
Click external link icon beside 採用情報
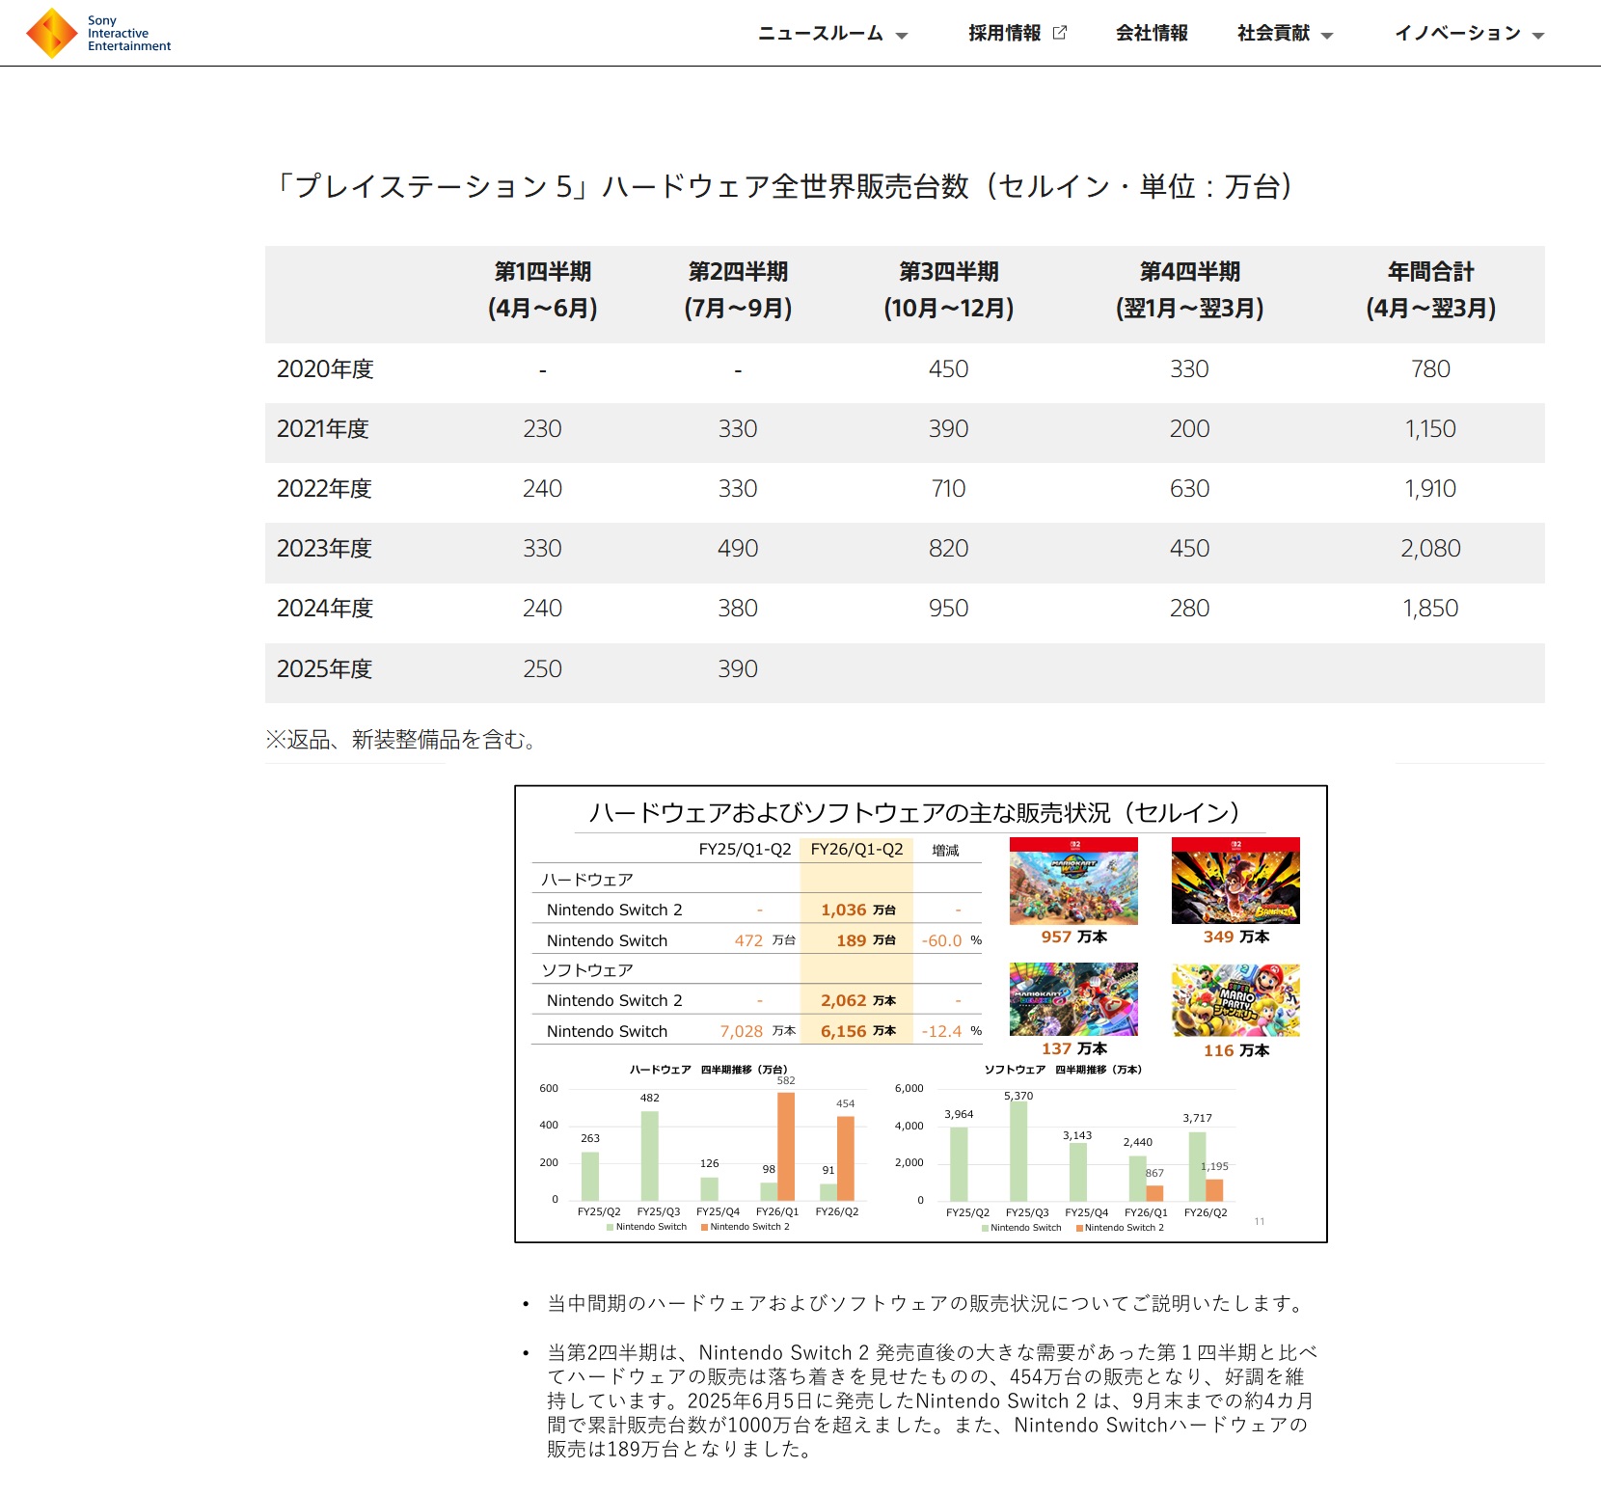(x=1060, y=33)
